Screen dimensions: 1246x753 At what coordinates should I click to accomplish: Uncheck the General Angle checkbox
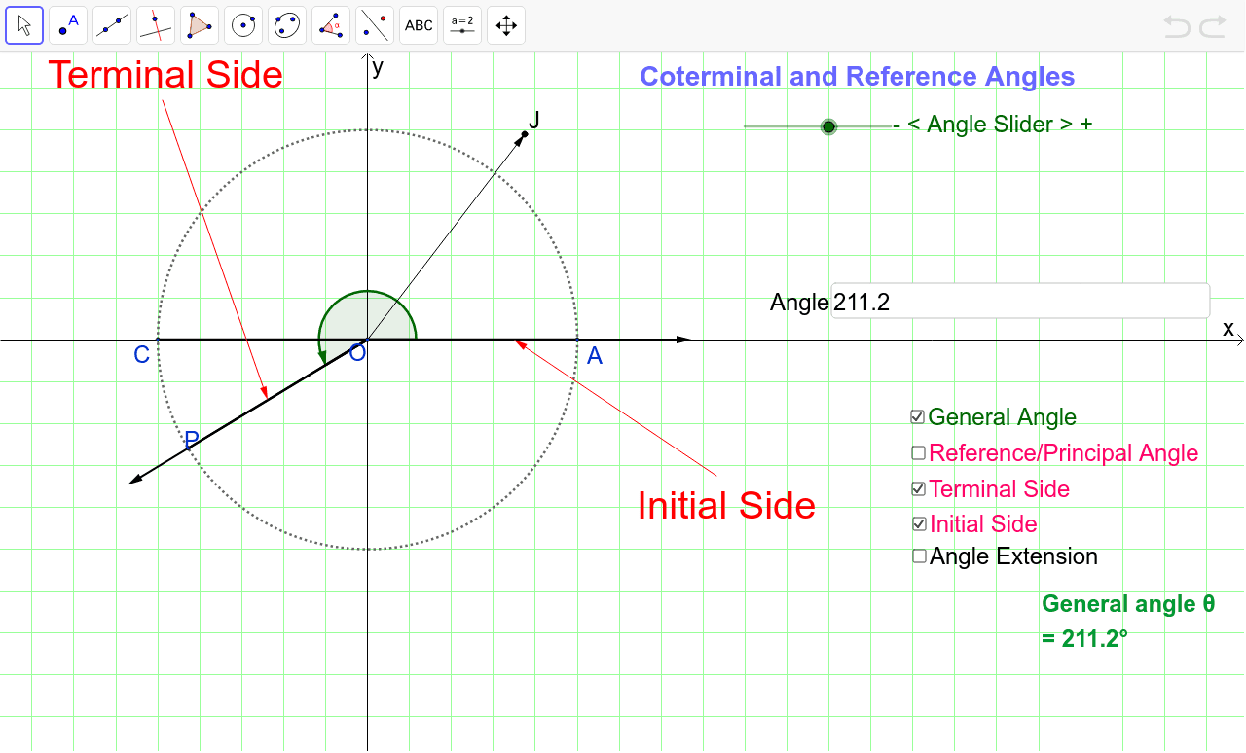917,417
